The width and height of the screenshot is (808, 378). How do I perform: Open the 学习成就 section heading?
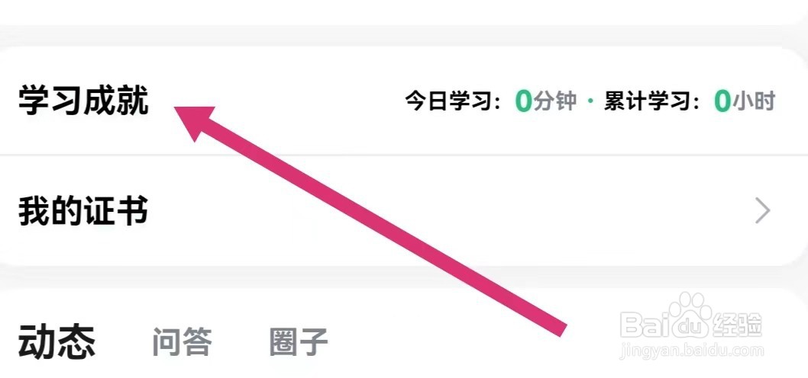pyautogui.click(x=83, y=101)
